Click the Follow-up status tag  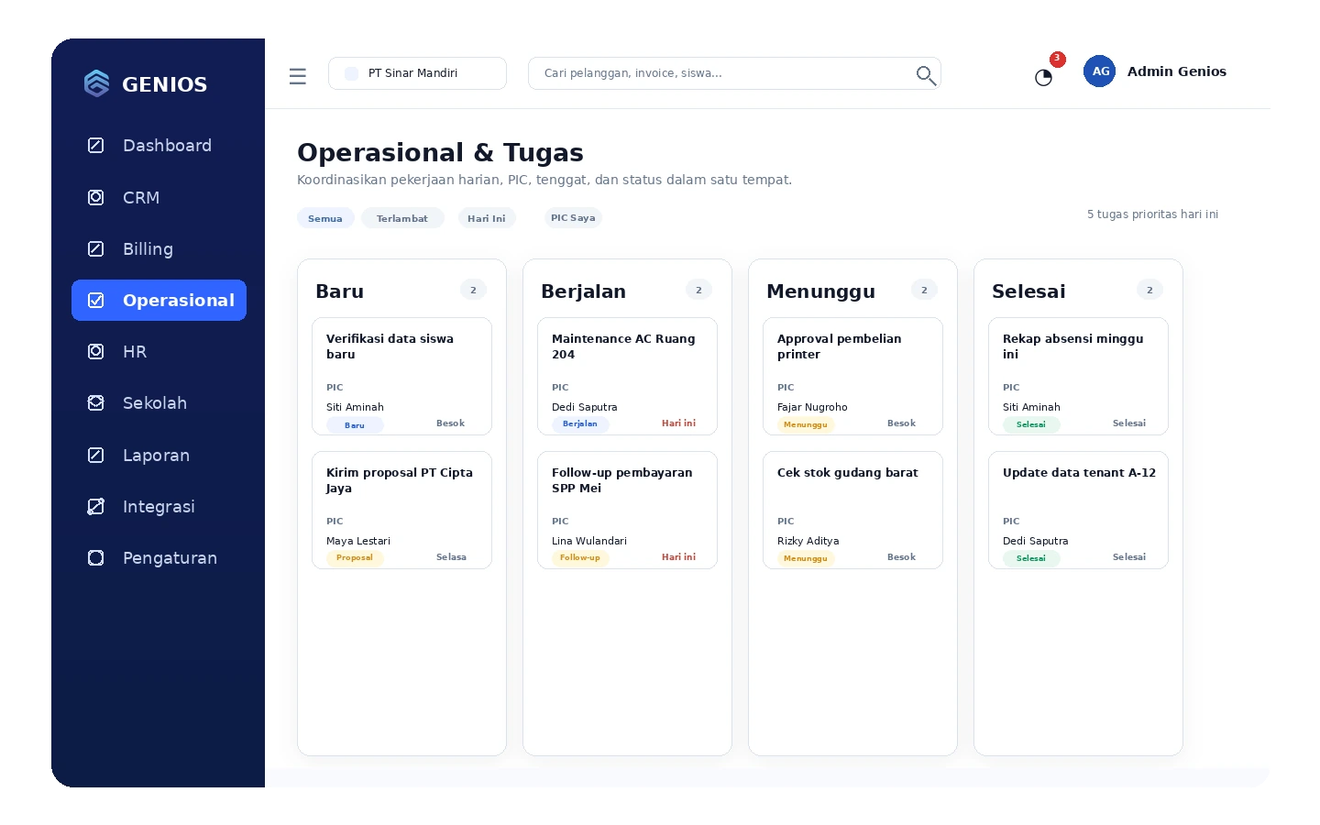pos(580,557)
